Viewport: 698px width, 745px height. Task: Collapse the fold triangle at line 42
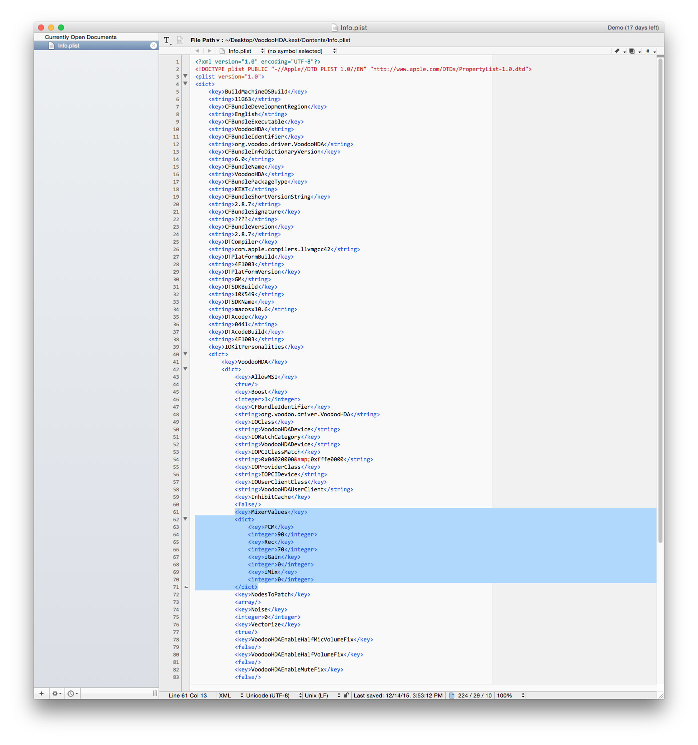click(185, 369)
